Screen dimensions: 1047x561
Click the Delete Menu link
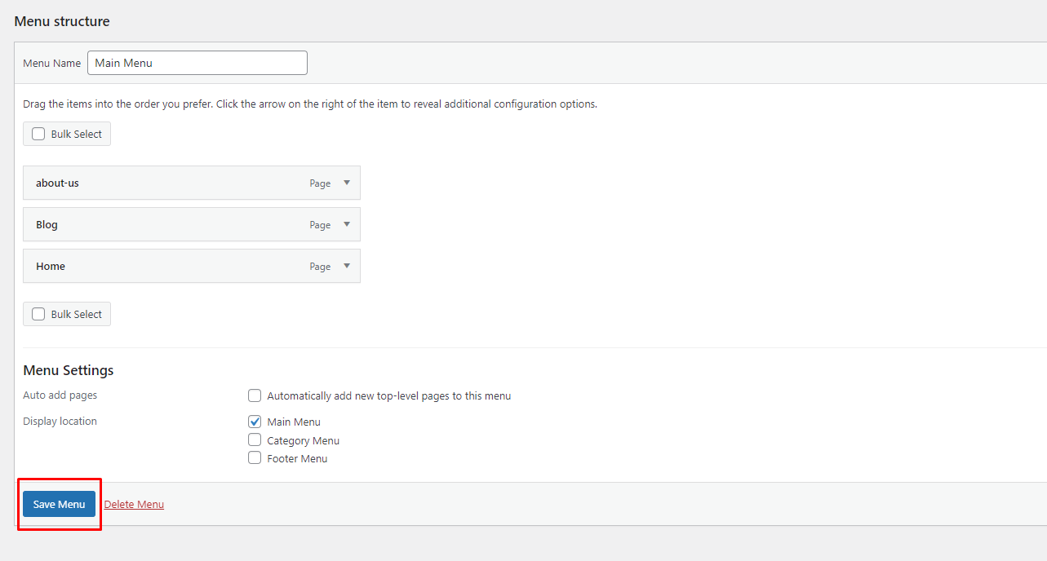click(x=134, y=505)
